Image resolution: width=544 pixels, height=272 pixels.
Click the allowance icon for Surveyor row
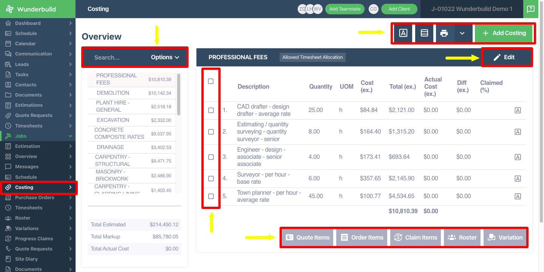[518, 178]
